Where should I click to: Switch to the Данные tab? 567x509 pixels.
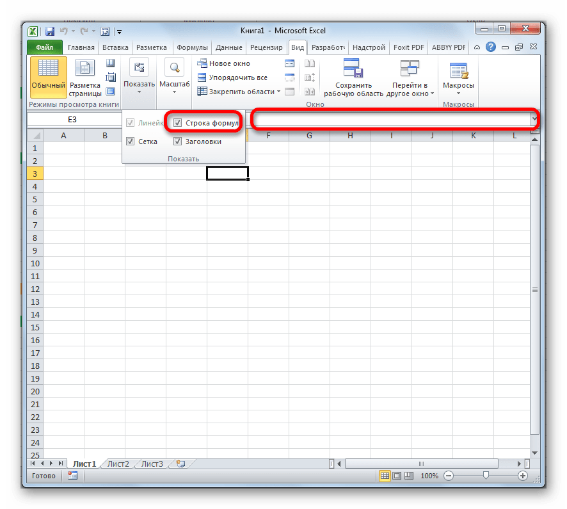pyautogui.click(x=229, y=47)
